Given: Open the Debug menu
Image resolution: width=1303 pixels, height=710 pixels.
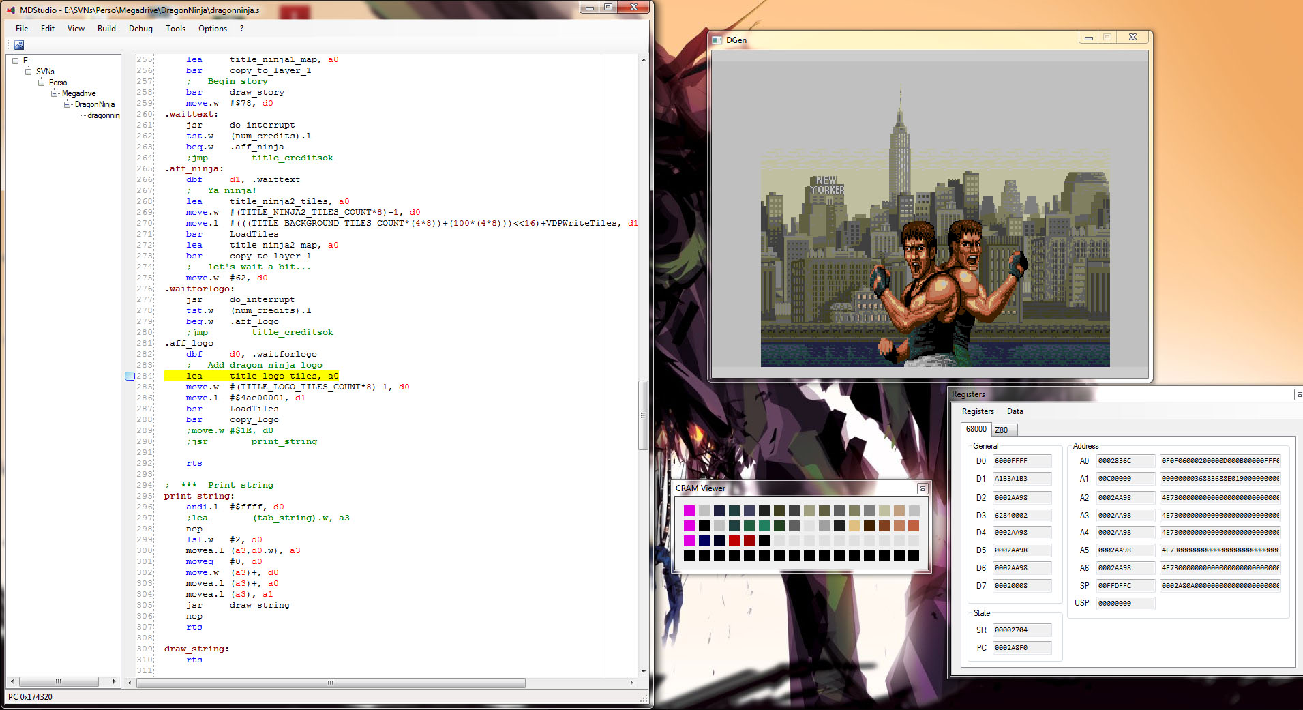Looking at the screenshot, I should (x=140, y=29).
